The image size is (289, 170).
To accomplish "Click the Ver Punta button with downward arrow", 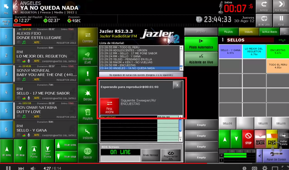I will tap(47, 151).
